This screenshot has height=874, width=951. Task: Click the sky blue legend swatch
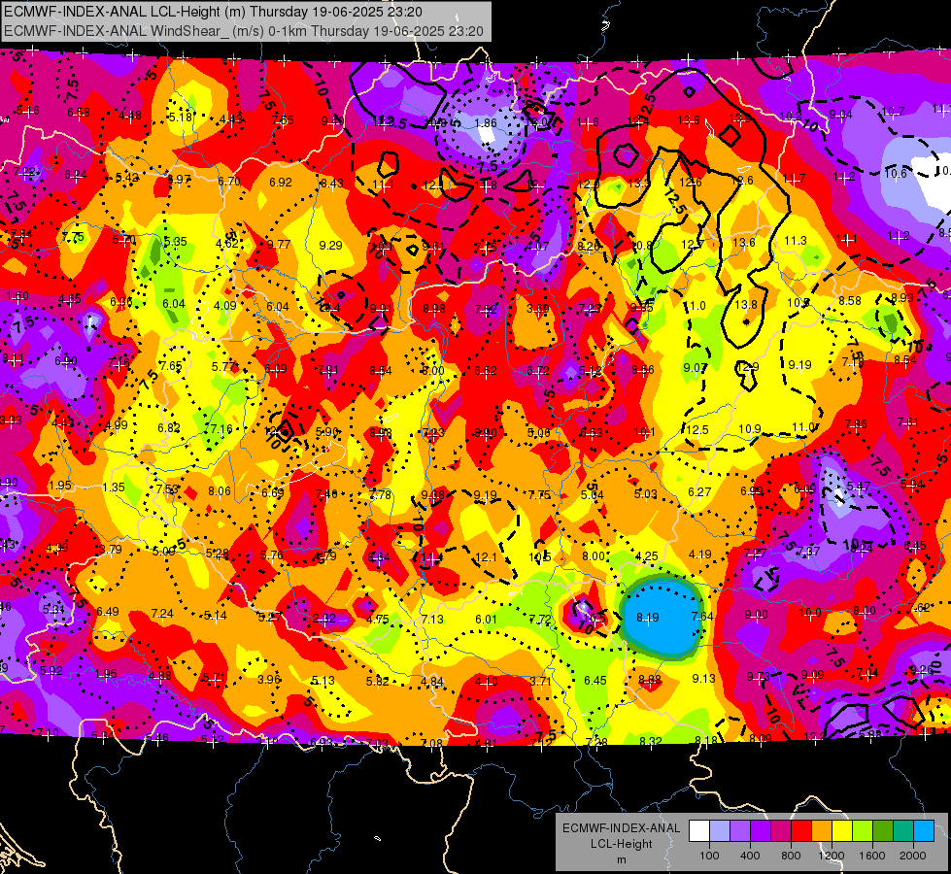[923, 831]
